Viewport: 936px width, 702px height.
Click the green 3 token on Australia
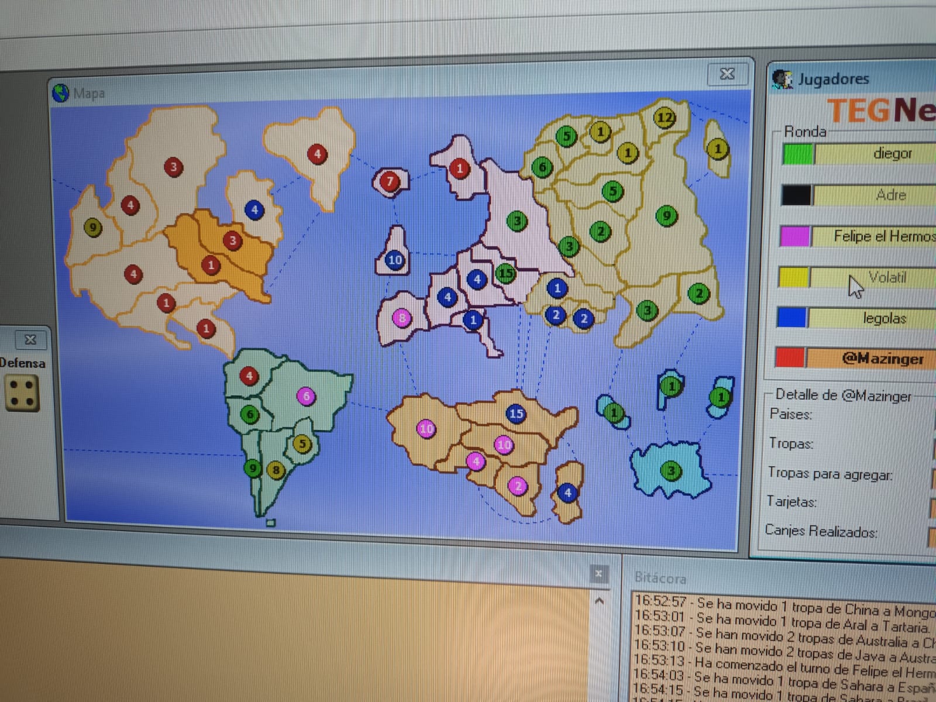[671, 470]
